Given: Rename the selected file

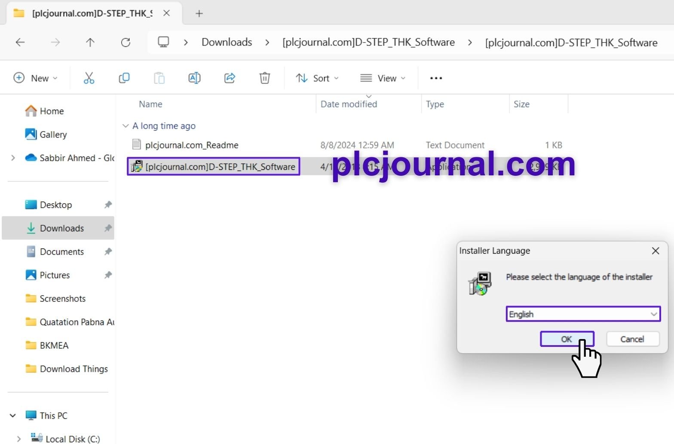Looking at the screenshot, I should coord(194,78).
